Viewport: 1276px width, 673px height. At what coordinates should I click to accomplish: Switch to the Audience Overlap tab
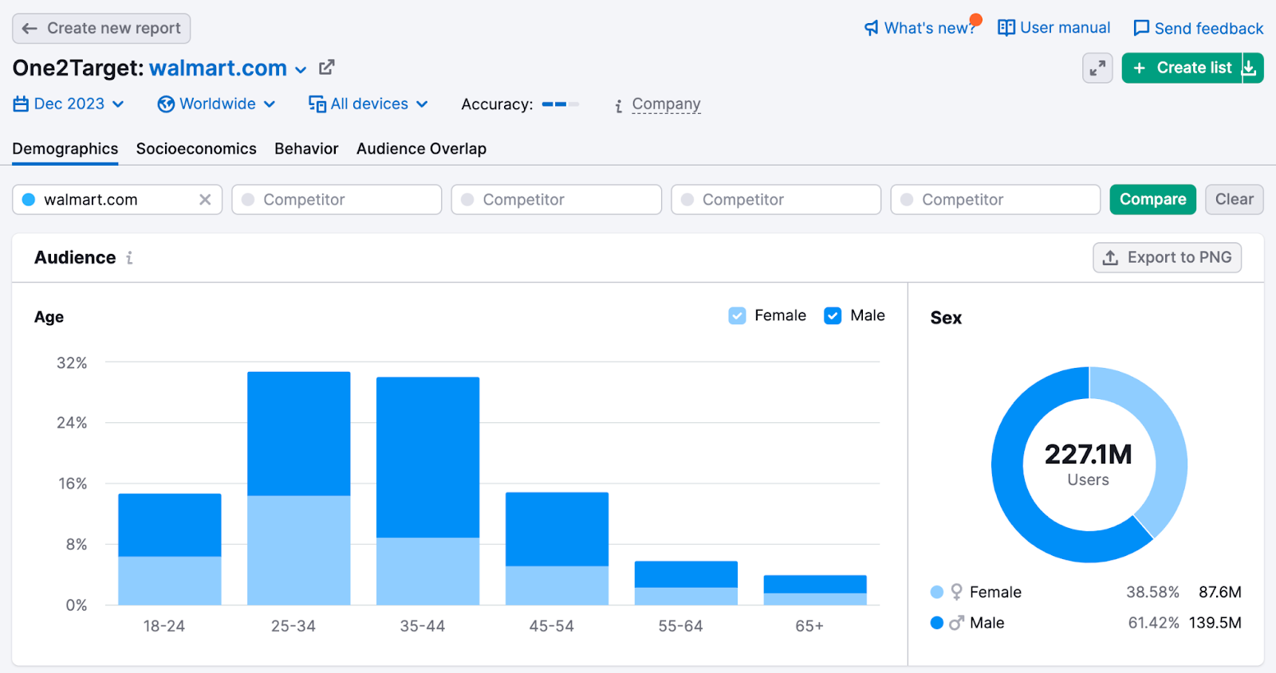[x=421, y=149]
